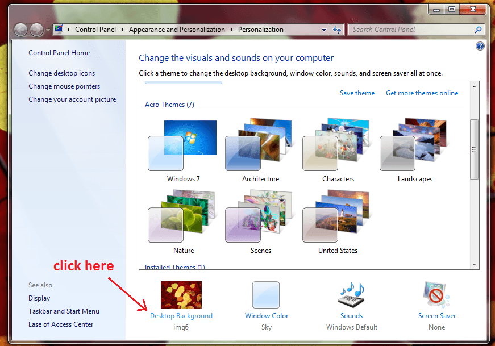Open the Sounds music notes icon
The height and width of the screenshot is (346, 495).
tap(351, 295)
